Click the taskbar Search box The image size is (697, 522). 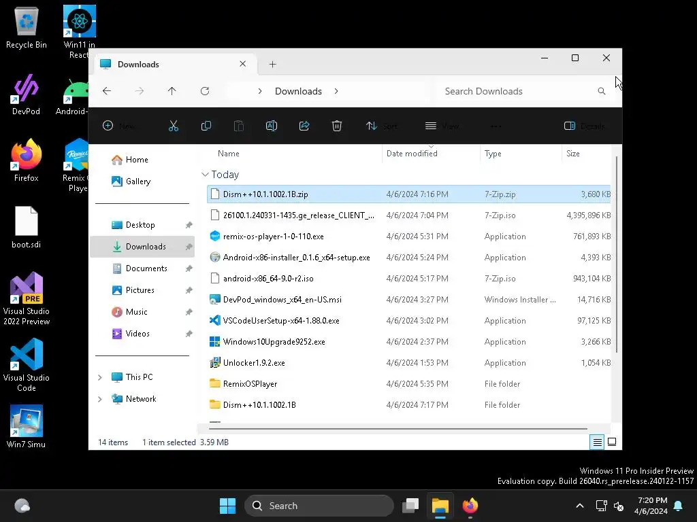tap(319, 506)
